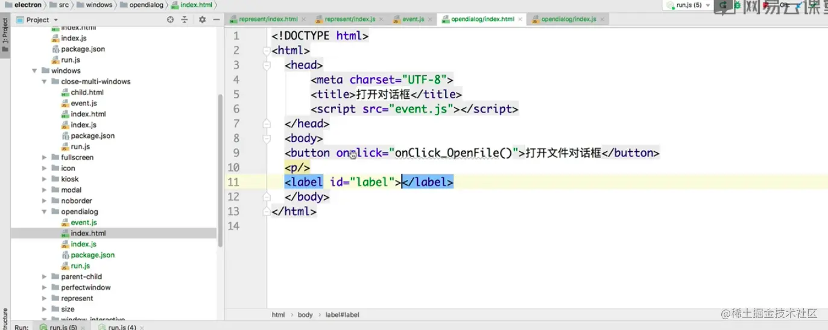Select package.json in opendialog folder

point(92,255)
